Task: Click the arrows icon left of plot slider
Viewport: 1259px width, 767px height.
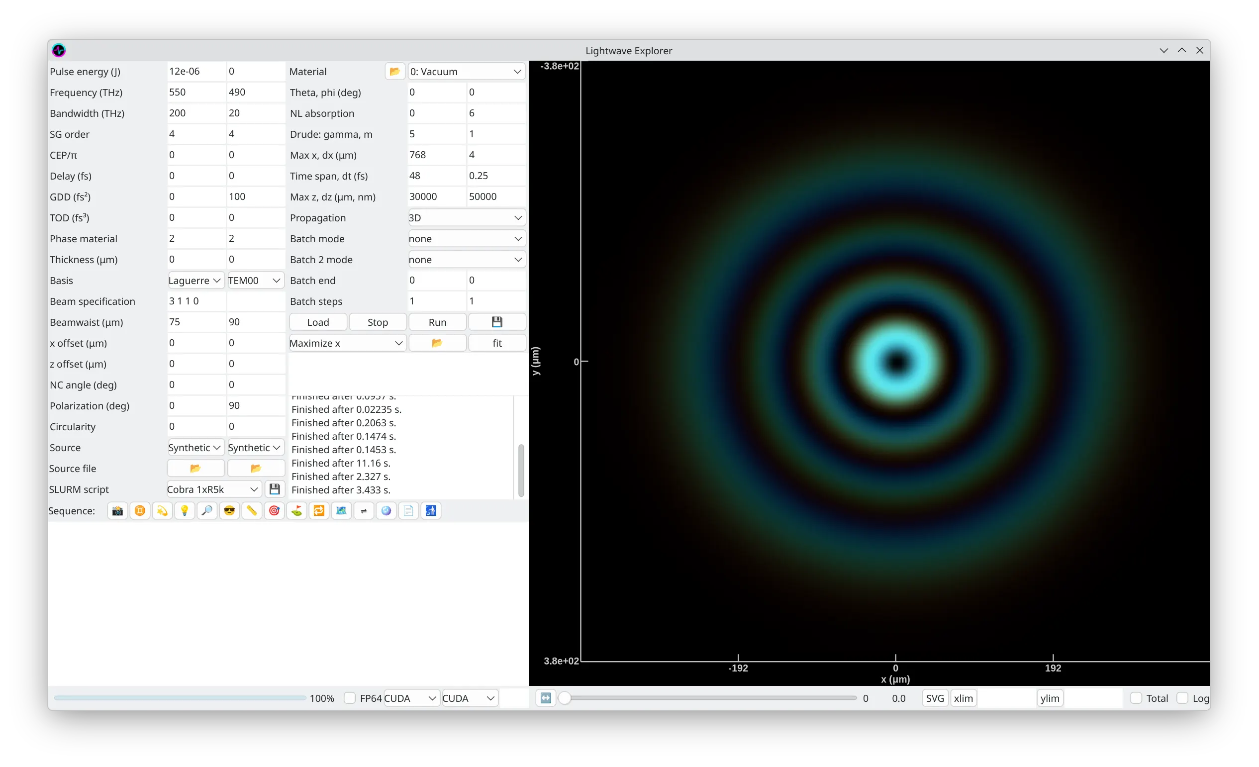Action: pyautogui.click(x=545, y=698)
